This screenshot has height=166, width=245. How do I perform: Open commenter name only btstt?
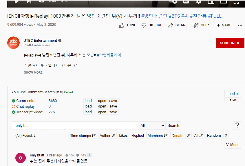pyautogui.click(x=37, y=155)
